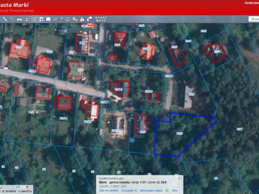Image resolution: width=259 pixels, height=194 pixels.
Task: Click the link/share map icon
Action: coord(12,19)
